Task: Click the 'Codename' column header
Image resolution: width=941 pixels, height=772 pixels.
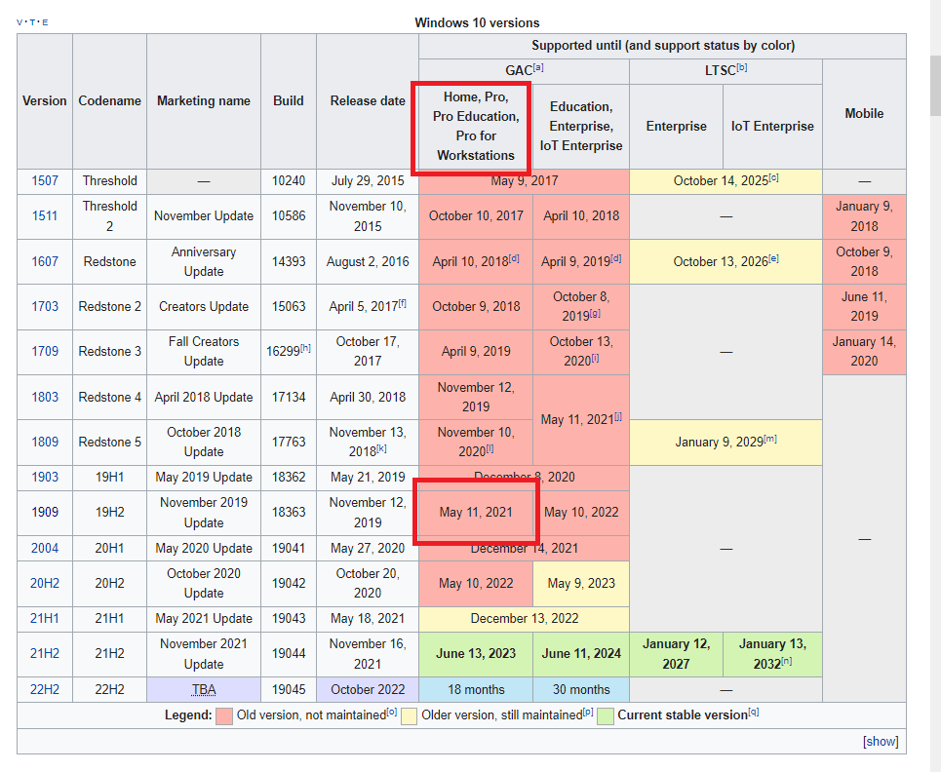Action: click(109, 100)
